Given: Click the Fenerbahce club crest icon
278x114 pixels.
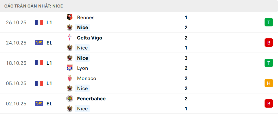Looking at the screenshot, I should pos(69,98).
